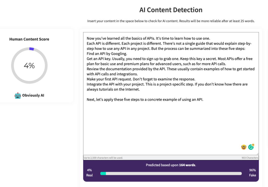Screen dimensions: 268x187
Task: Click the robot icon beside Obviously AI
Action: pyautogui.click(x=18, y=95)
